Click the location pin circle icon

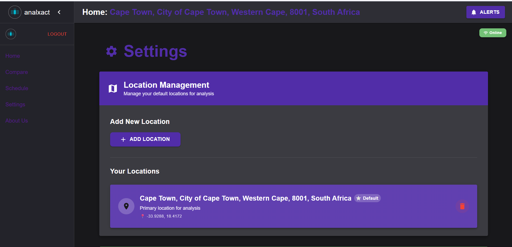click(126, 206)
